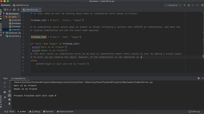The width and height of the screenshot is (204, 114).
Task: Click the locate current file crosshair icon
Action: pyautogui.click(x=14, y=10)
